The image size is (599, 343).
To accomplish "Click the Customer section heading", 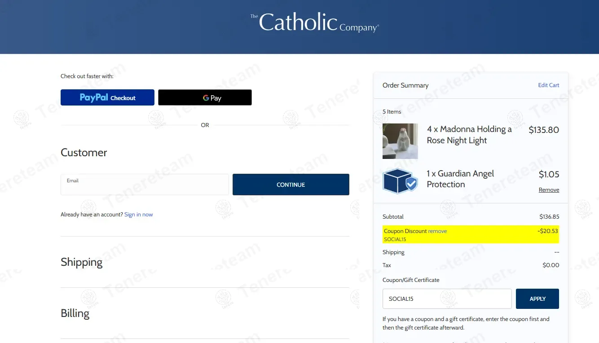I will (x=84, y=153).
